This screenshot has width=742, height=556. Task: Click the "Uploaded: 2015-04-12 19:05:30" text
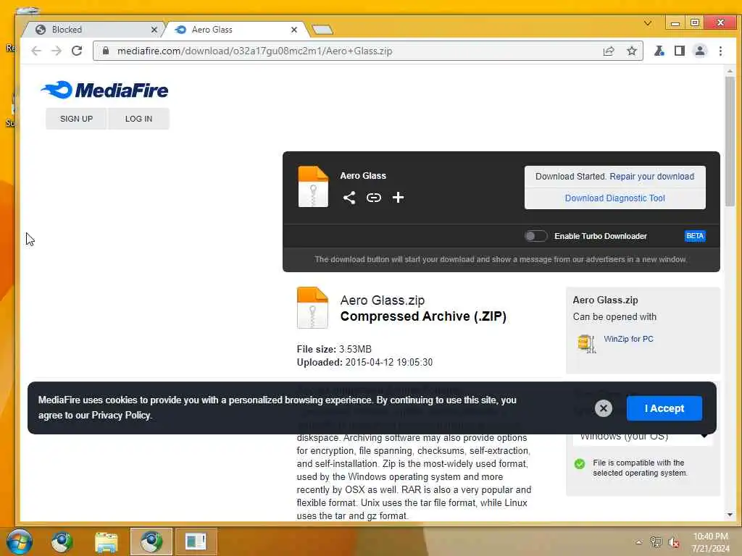point(364,362)
